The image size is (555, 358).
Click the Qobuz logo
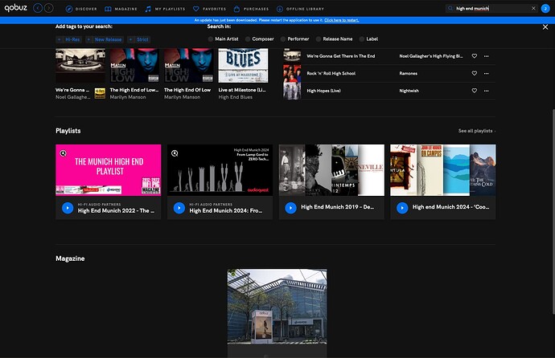(15, 8)
